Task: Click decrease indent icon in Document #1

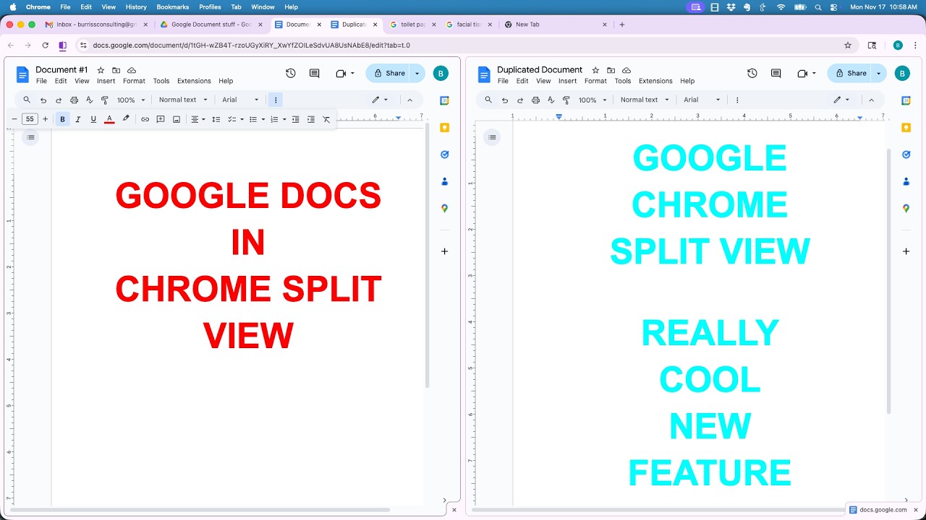Action: coord(295,119)
